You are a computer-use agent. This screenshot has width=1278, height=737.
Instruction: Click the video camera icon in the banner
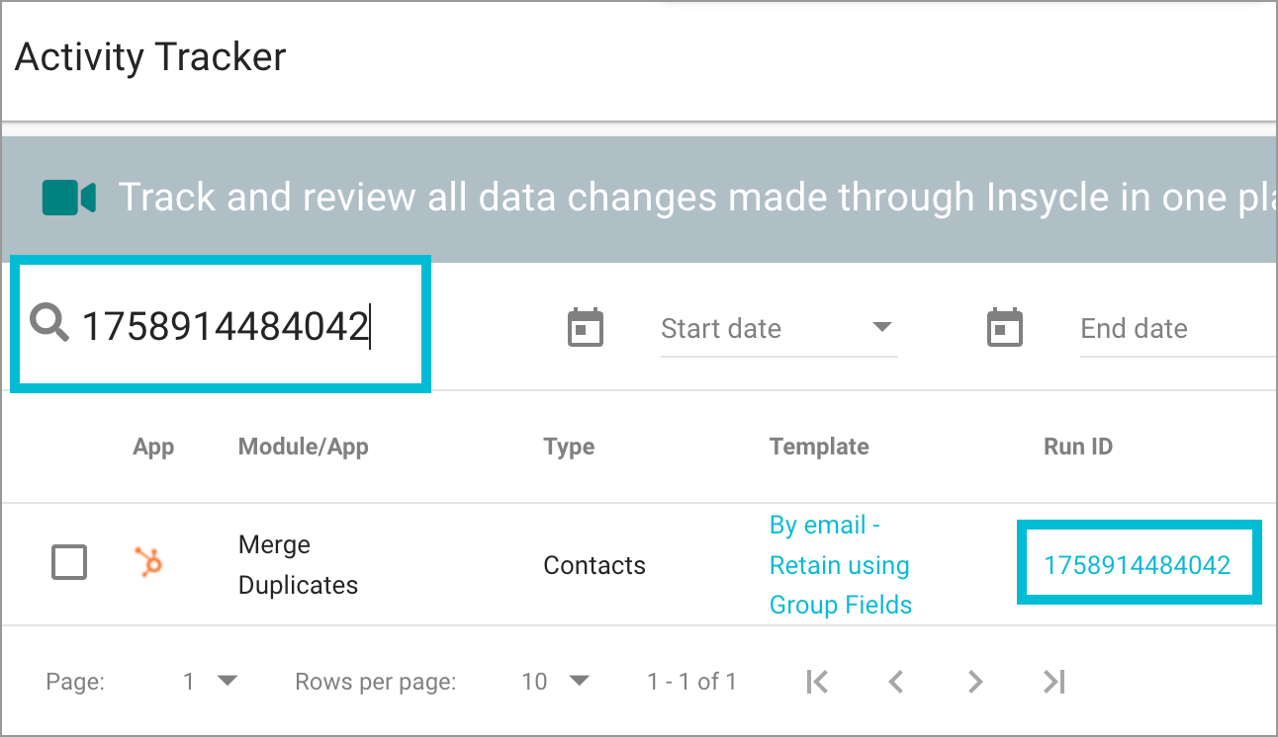coord(67,197)
